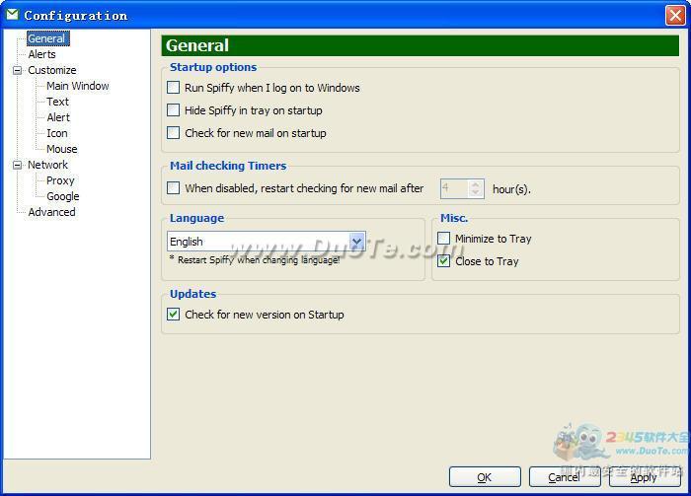Image resolution: width=691 pixels, height=496 pixels.
Task: Click the Apply button
Action: click(645, 477)
